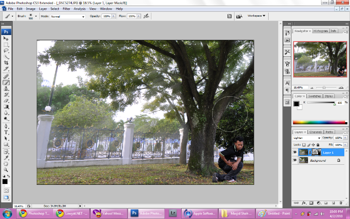Expand the Workspace dropdown menu
The image size is (350, 219).
(x=257, y=16)
